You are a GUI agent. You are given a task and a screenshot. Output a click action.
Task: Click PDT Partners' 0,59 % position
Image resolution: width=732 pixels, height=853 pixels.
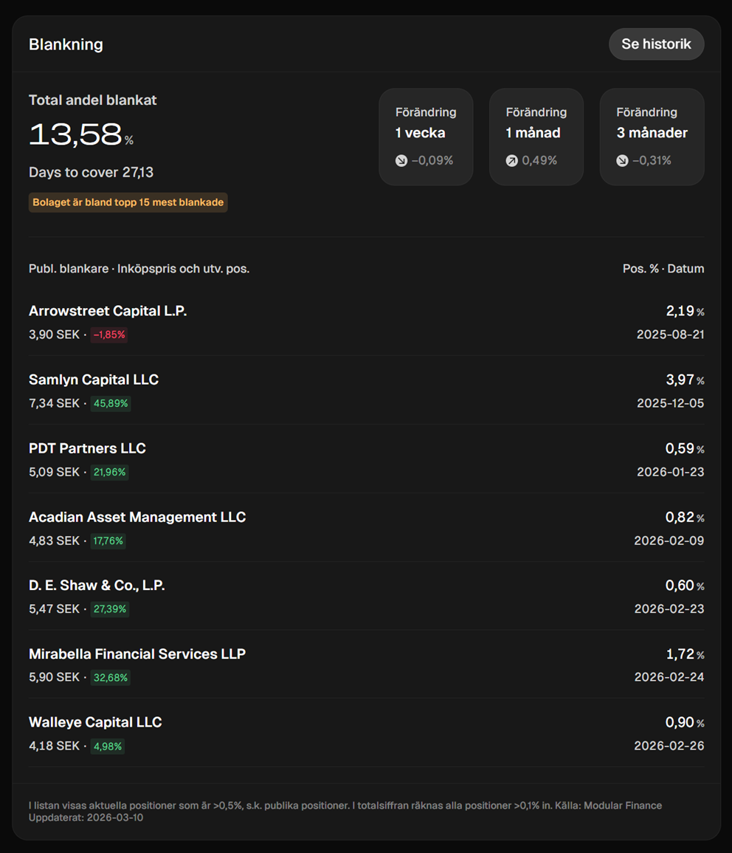(x=685, y=448)
